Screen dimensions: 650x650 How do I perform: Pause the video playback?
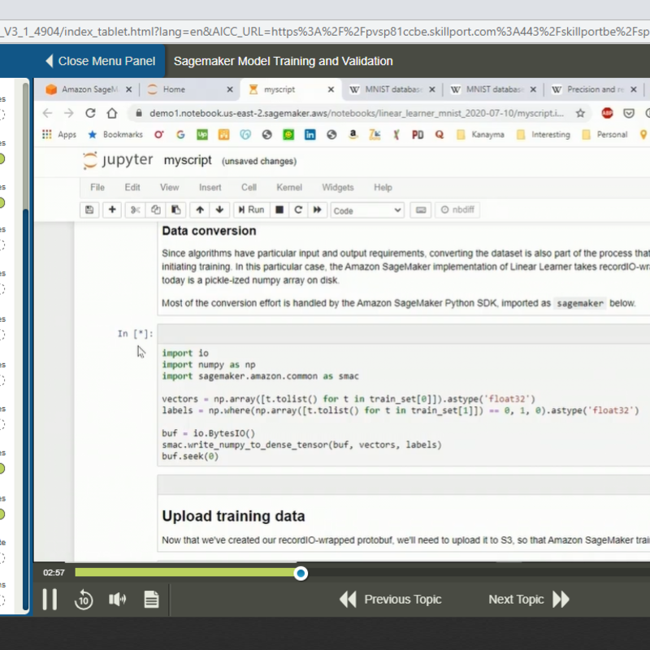50,600
